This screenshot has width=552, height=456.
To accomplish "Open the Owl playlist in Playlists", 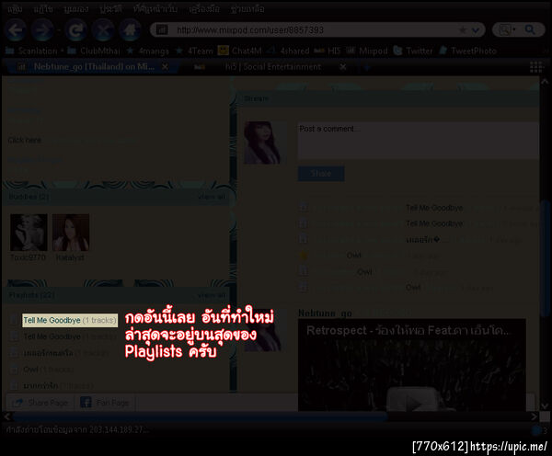I will click(30, 370).
